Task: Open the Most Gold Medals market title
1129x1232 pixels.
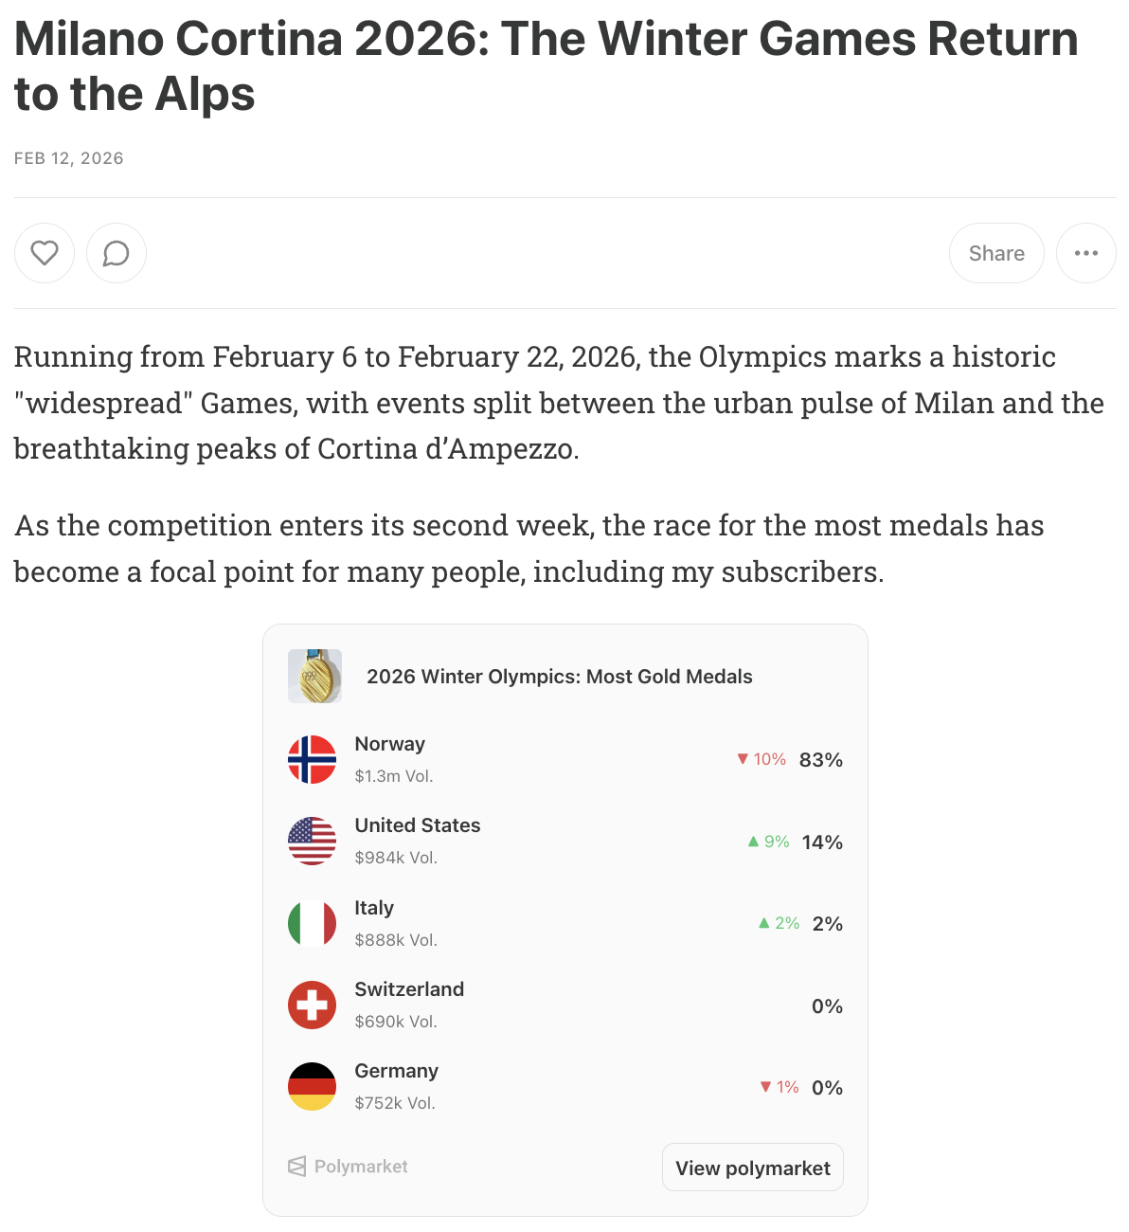Action: click(x=559, y=677)
